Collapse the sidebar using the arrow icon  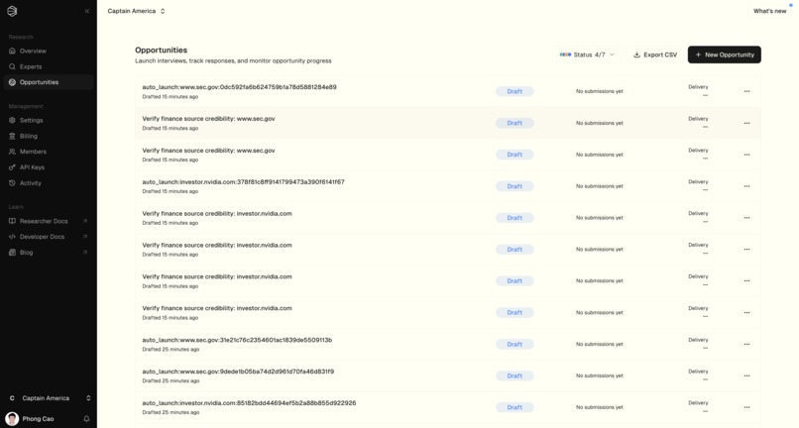coord(87,11)
